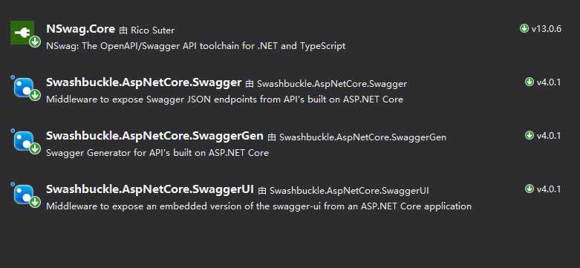Click author name Rico Suter
This screenshot has width=580, height=268.
152,30
